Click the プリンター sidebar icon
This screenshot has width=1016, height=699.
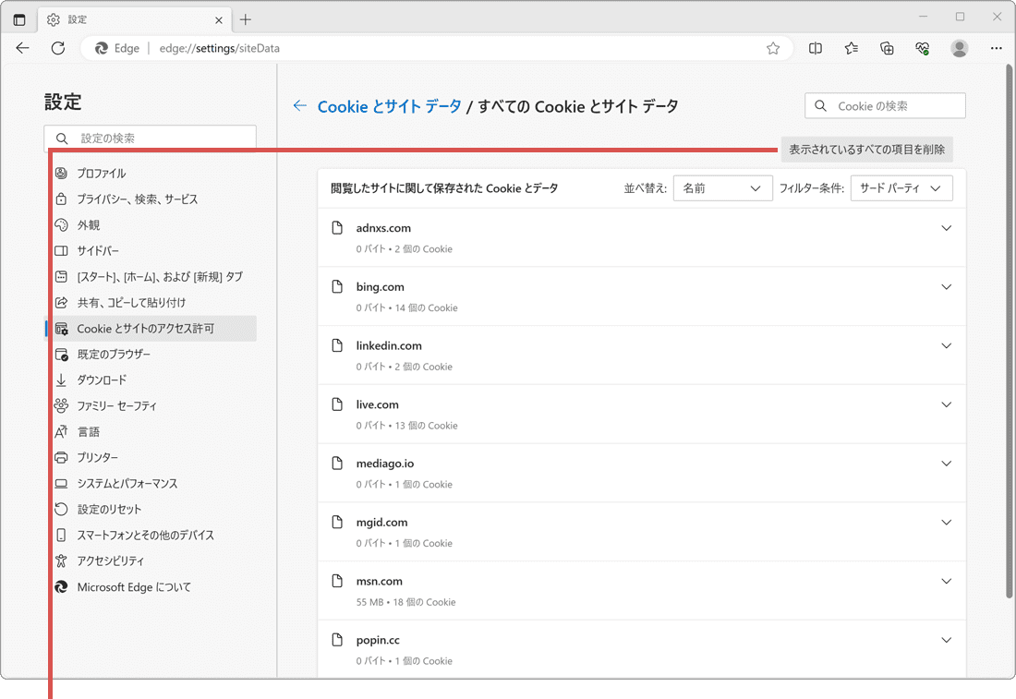[61, 457]
